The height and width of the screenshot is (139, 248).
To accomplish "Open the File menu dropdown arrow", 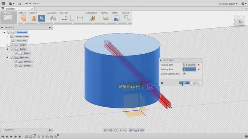I will (x=14, y=4).
